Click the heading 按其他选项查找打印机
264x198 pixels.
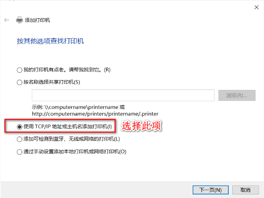coord(50,41)
